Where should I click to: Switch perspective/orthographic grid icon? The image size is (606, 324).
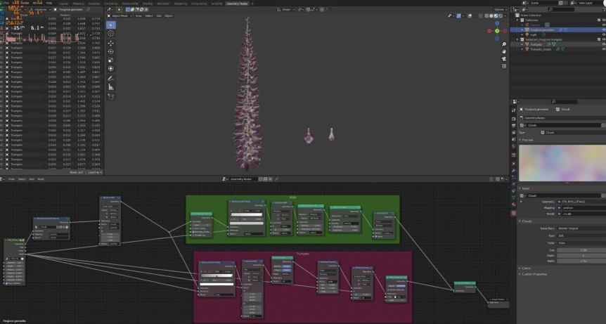coord(504,67)
